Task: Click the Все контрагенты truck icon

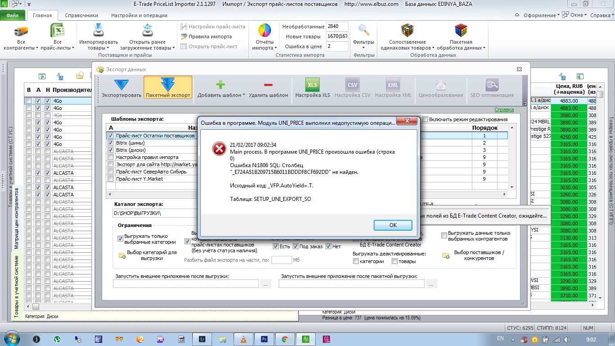Action: point(21,31)
